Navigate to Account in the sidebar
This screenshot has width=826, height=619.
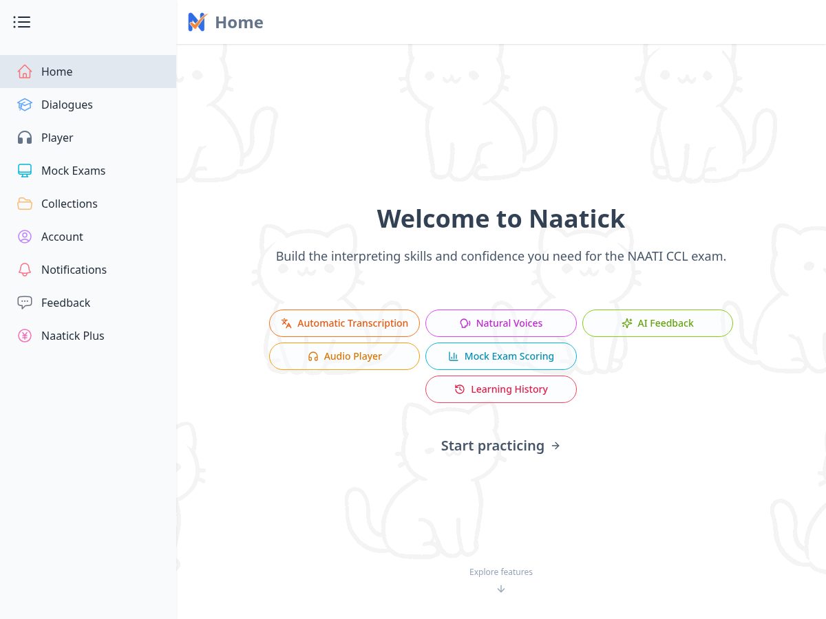(x=88, y=237)
